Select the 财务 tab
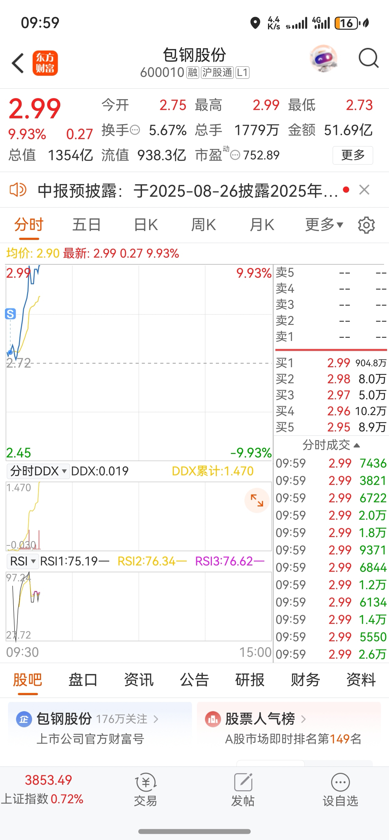389x840 pixels. pyautogui.click(x=306, y=680)
